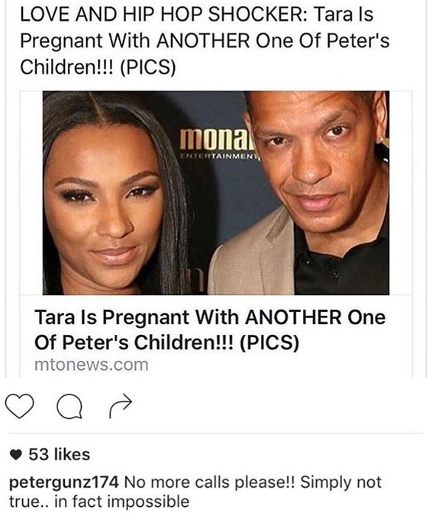Viewport: 429px width, 513px height.
Task: Like the post with the heart icon
Action: (20, 406)
